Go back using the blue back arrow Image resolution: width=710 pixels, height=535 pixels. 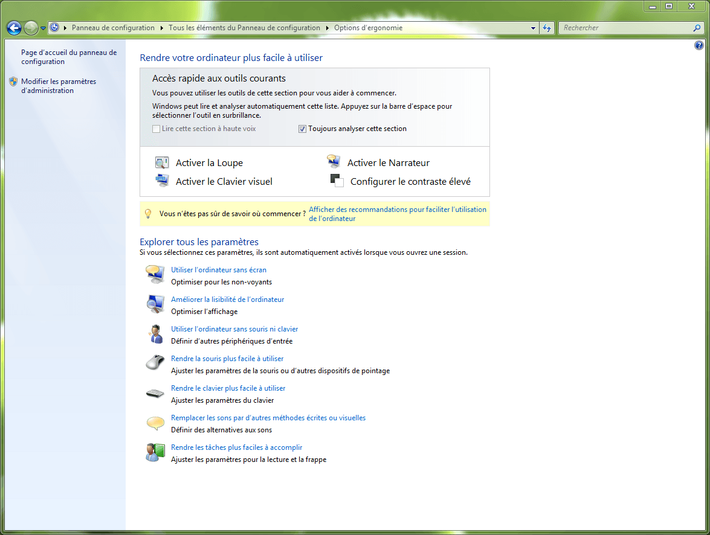(14, 28)
